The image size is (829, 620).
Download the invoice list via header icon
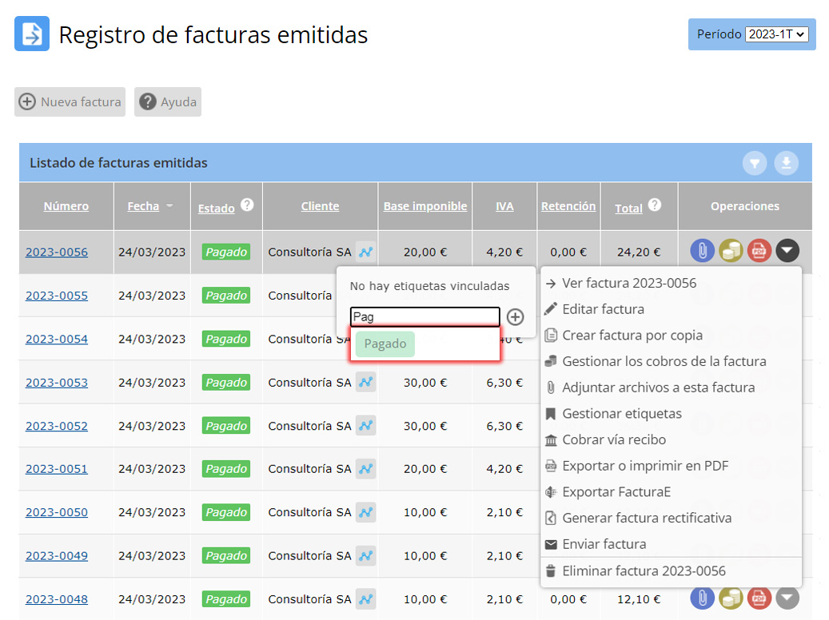coord(786,163)
